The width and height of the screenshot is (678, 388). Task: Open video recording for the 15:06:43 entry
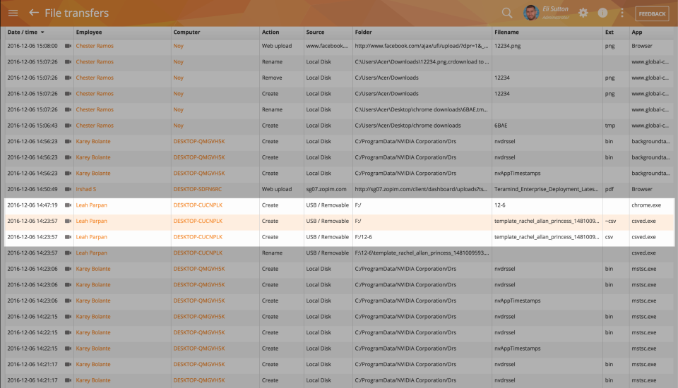tap(68, 126)
